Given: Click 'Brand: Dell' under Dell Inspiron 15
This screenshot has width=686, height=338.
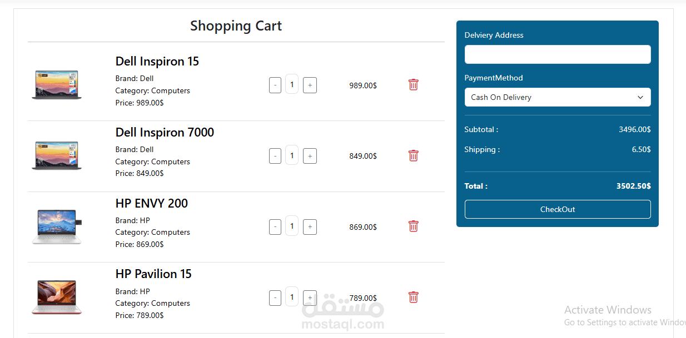Looking at the screenshot, I should click(x=135, y=78).
